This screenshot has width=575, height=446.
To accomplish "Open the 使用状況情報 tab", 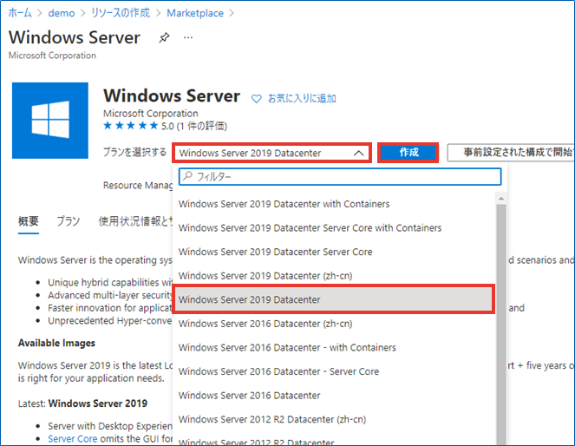I will click(x=135, y=221).
